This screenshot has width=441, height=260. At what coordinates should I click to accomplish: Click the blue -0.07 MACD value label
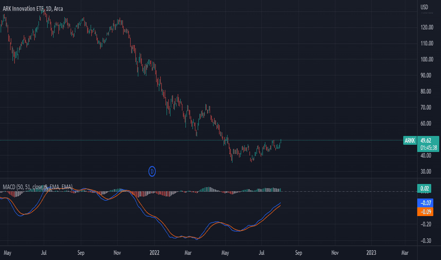coord(425,203)
